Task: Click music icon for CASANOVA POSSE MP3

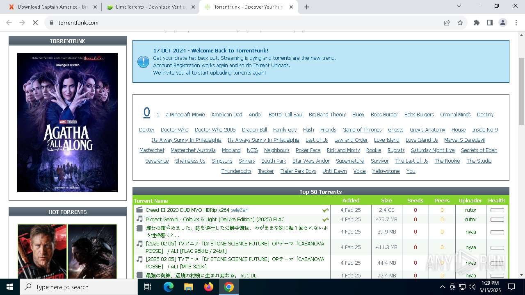Action: [139, 259]
